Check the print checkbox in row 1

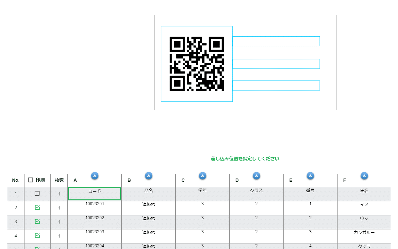[x=37, y=194]
